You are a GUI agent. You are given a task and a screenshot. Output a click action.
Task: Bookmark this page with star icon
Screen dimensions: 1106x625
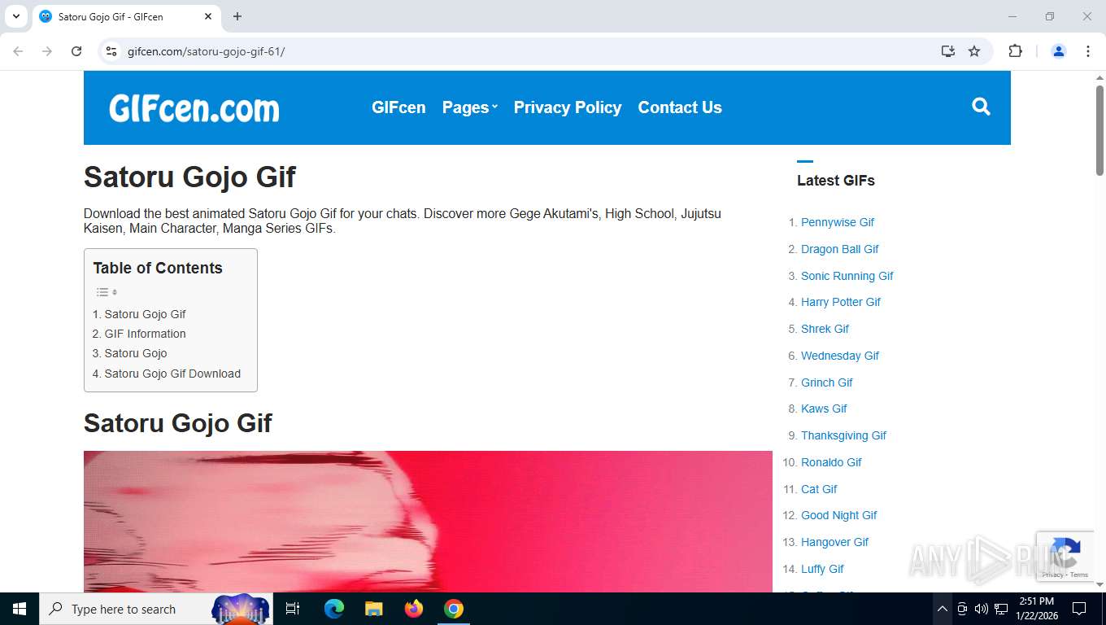point(974,51)
